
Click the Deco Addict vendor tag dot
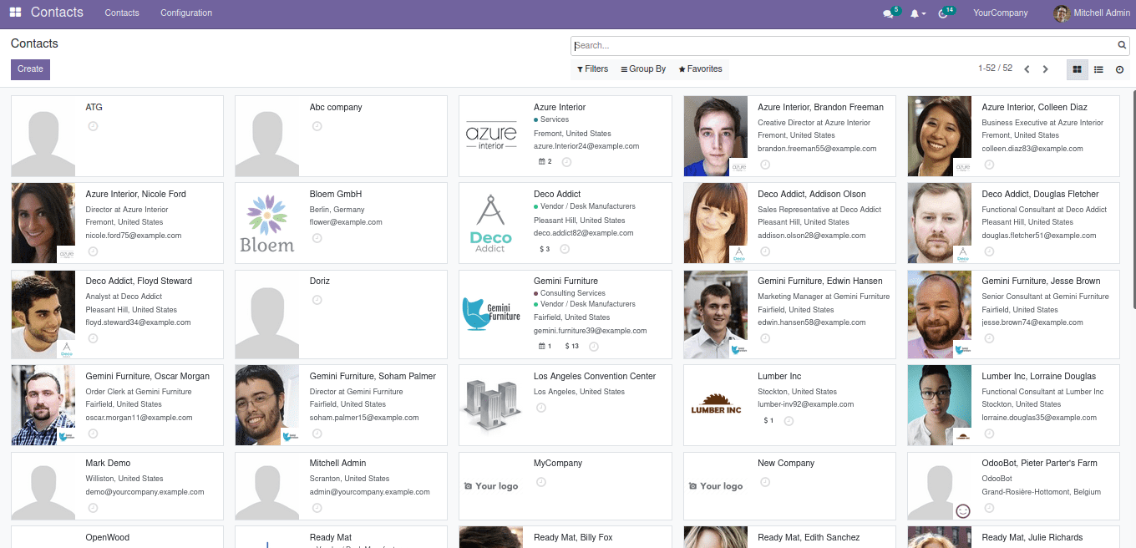point(536,206)
